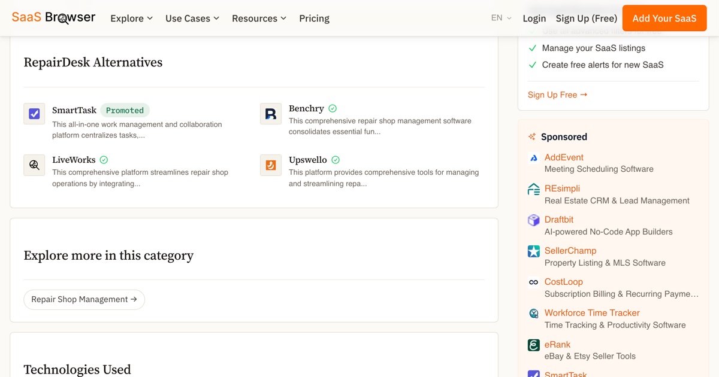The image size is (719, 377).
Task: Click the verified badge next to Upswello
Action: (336, 160)
